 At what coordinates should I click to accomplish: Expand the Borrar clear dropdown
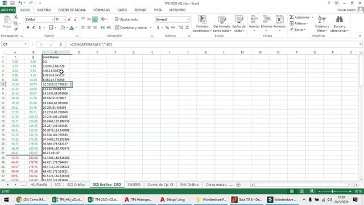coord(305,30)
